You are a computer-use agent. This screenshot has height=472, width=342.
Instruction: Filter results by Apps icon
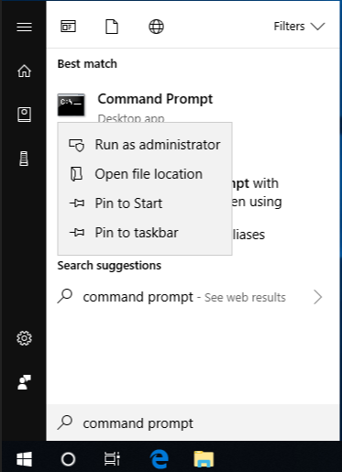[x=68, y=27]
